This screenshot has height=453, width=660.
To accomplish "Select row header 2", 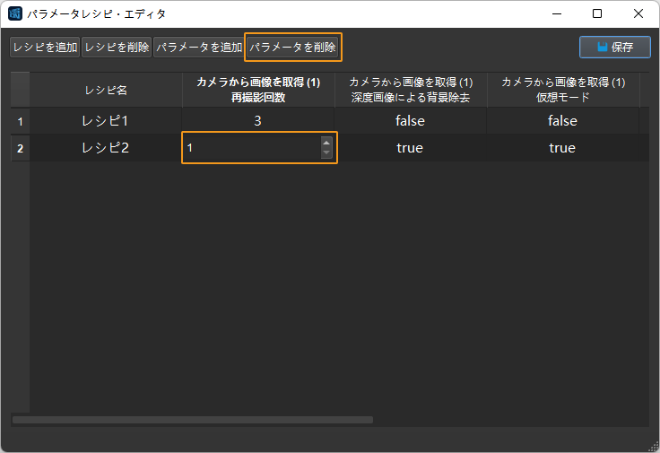I will click(21, 148).
